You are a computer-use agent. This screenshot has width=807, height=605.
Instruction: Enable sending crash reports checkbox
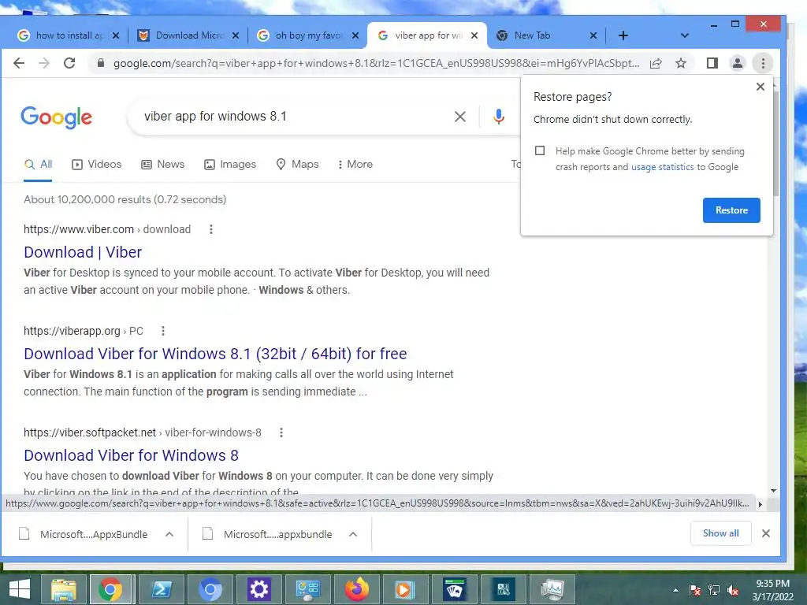pos(540,150)
